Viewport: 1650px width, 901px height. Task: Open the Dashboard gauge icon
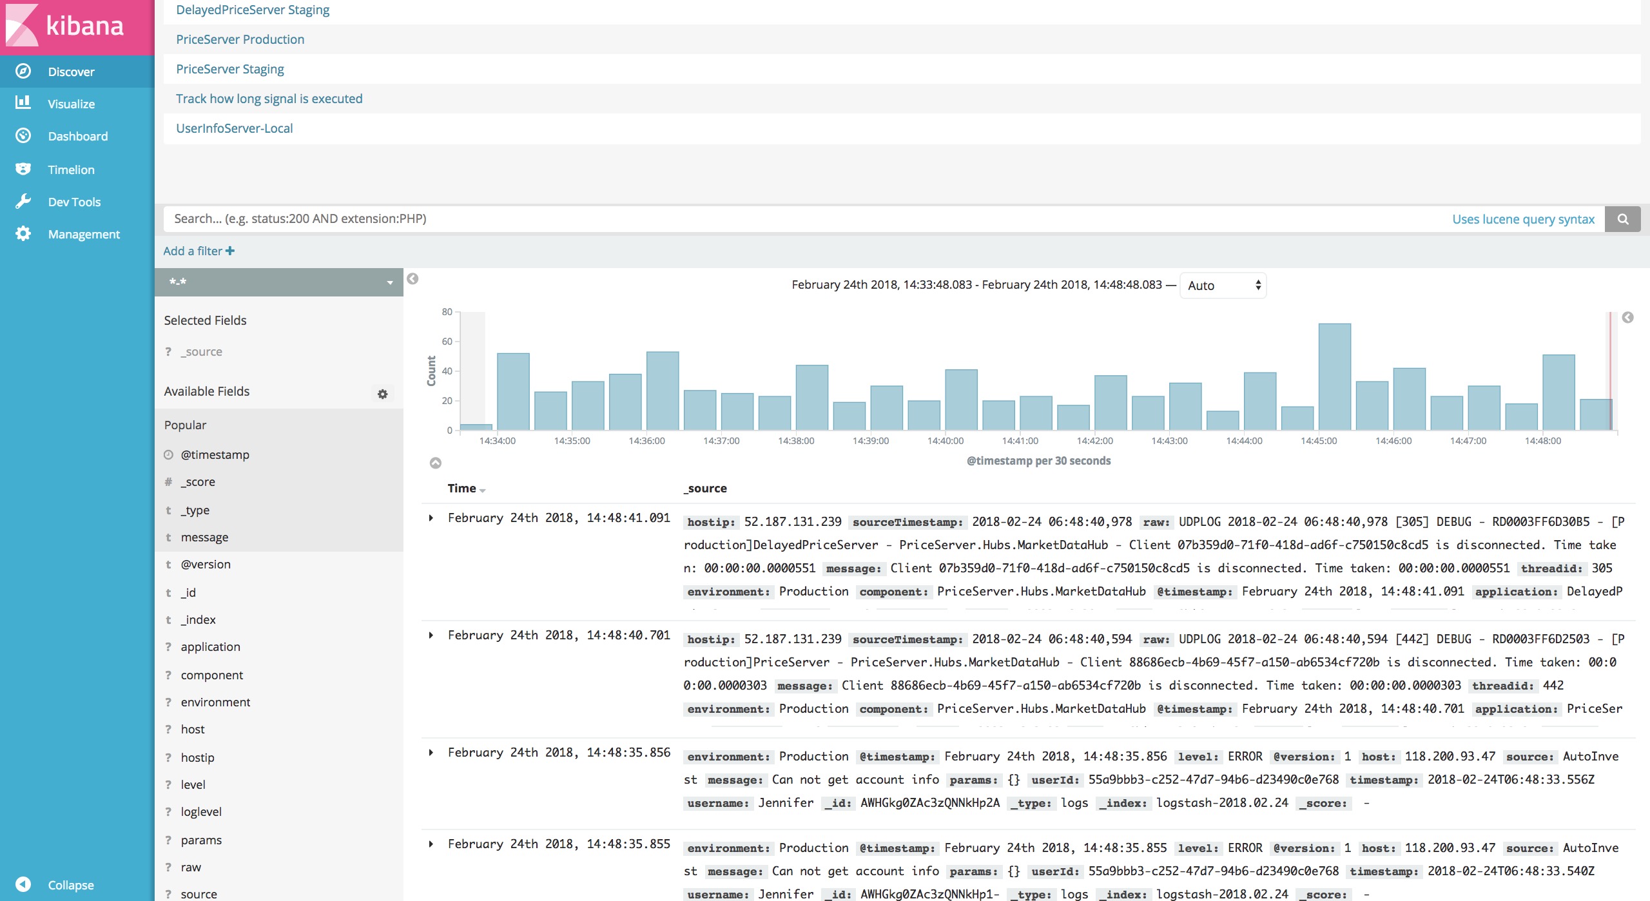(23, 135)
